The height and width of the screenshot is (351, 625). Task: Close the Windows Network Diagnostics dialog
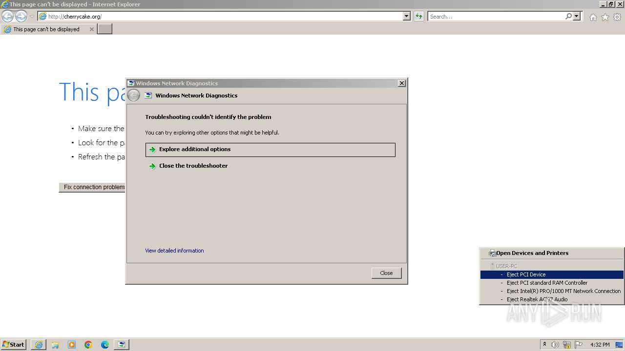[401, 83]
